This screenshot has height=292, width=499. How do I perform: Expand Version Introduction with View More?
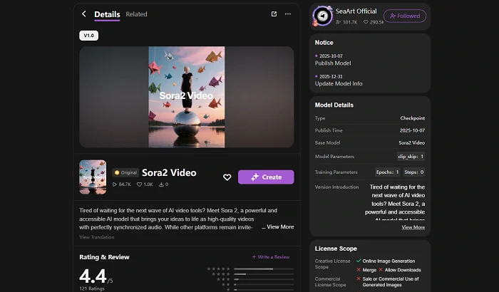coord(413,227)
